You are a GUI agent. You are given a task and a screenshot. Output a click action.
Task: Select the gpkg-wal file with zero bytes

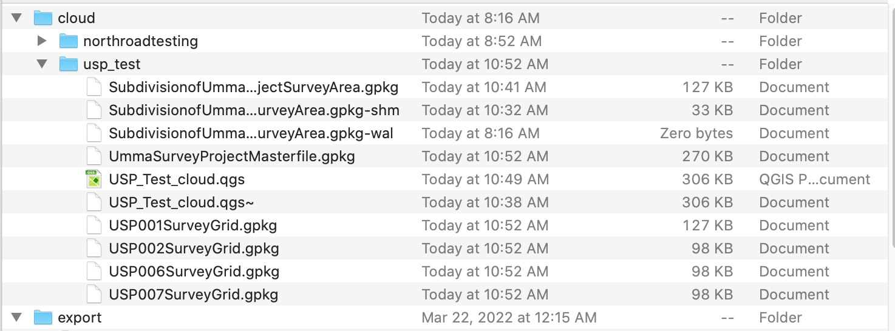click(x=251, y=133)
